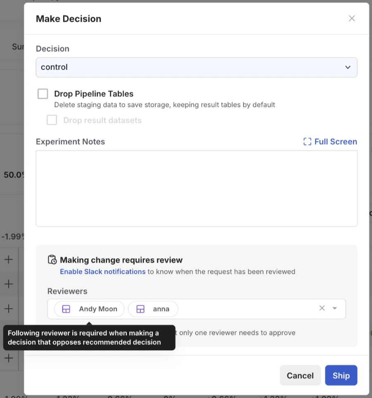Click the topmost plus icon behind dialog

8,259
